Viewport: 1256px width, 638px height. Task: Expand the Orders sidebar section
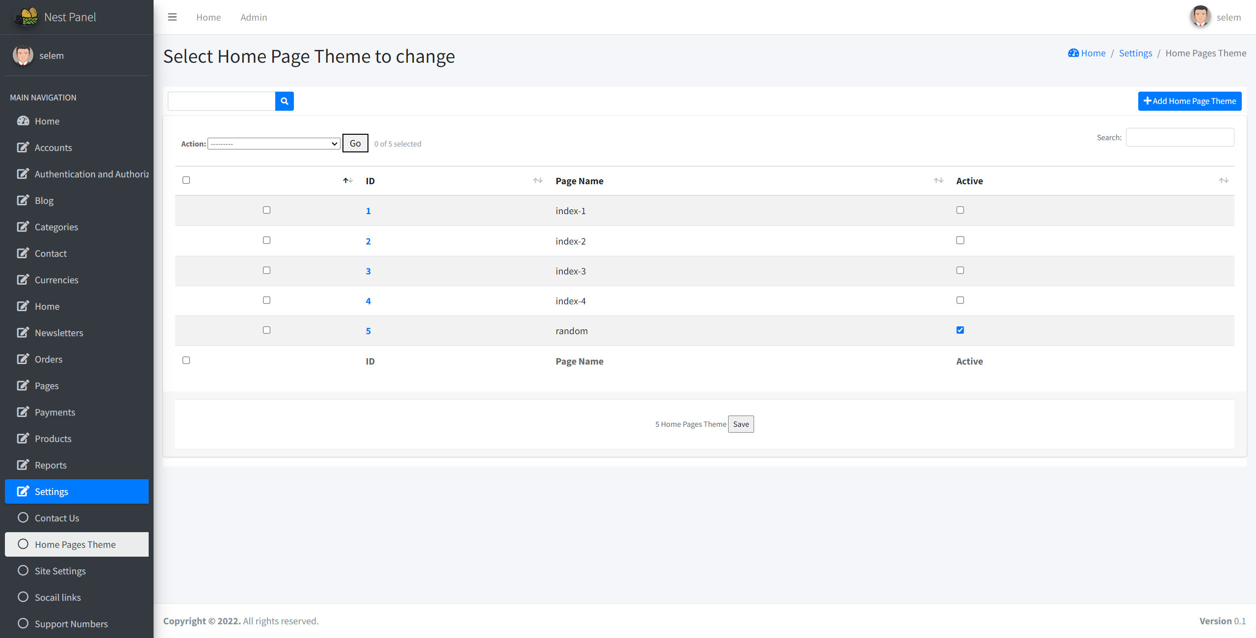[x=49, y=359]
